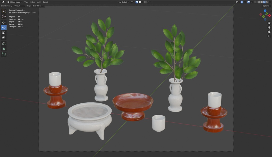Switch to solid viewport shading
Image resolution: width=272 pixels, height=157 pixels.
pyautogui.click(x=262, y=2)
